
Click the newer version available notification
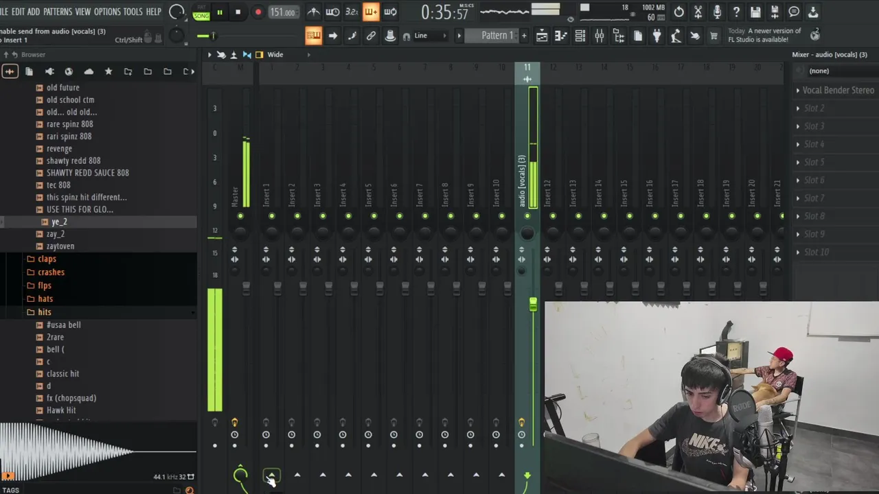(764, 35)
